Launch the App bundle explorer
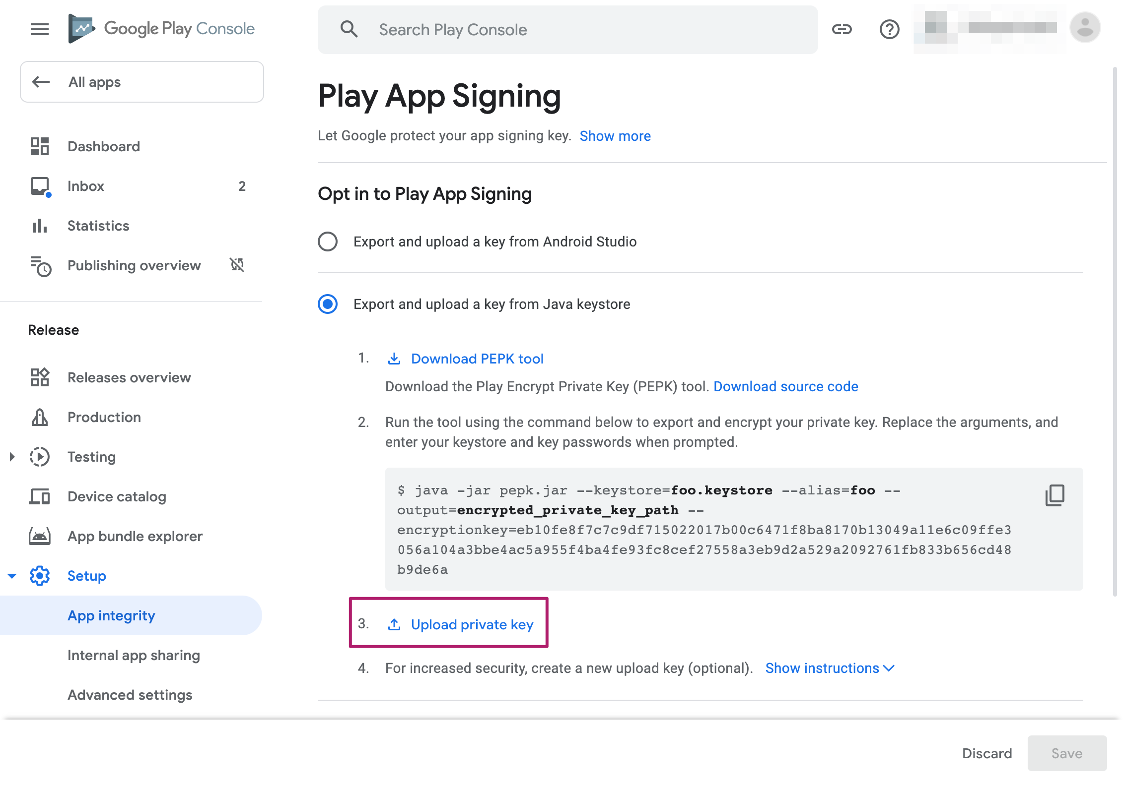Image resolution: width=1123 pixels, height=787 pixels. (135, 536)
